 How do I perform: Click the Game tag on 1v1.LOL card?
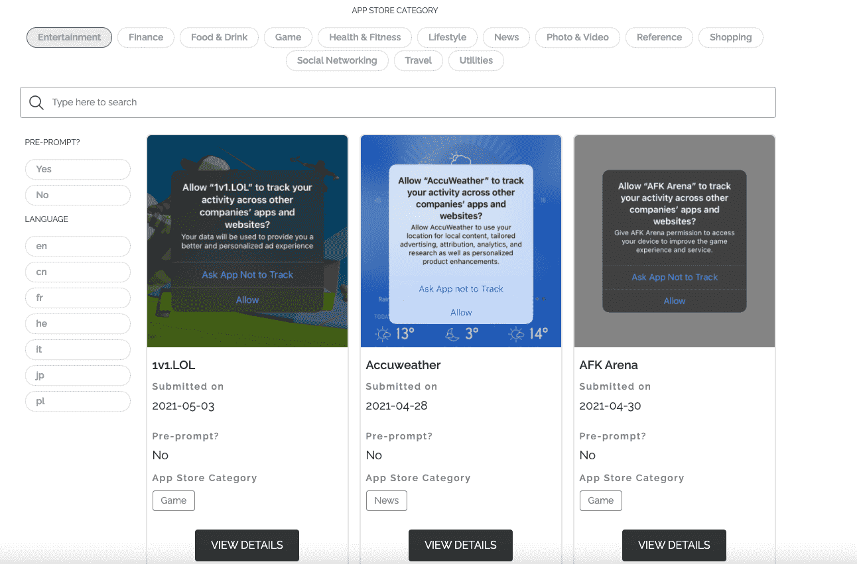pos(174,500)
